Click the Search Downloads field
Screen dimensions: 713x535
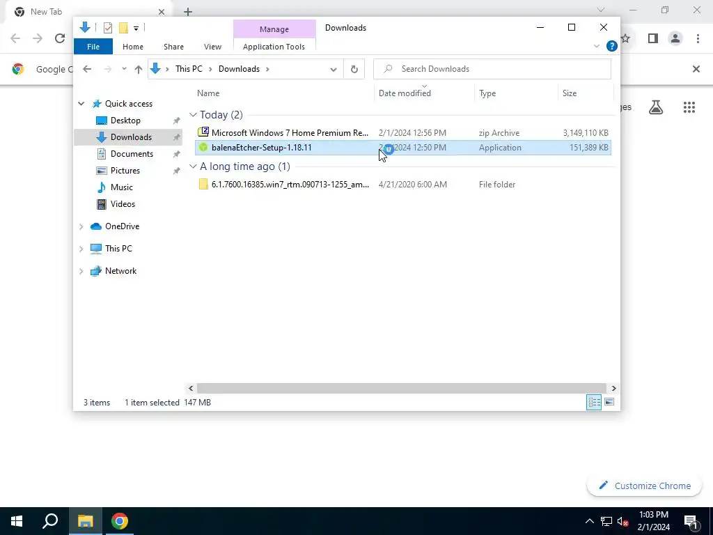(x=492, y=69)
